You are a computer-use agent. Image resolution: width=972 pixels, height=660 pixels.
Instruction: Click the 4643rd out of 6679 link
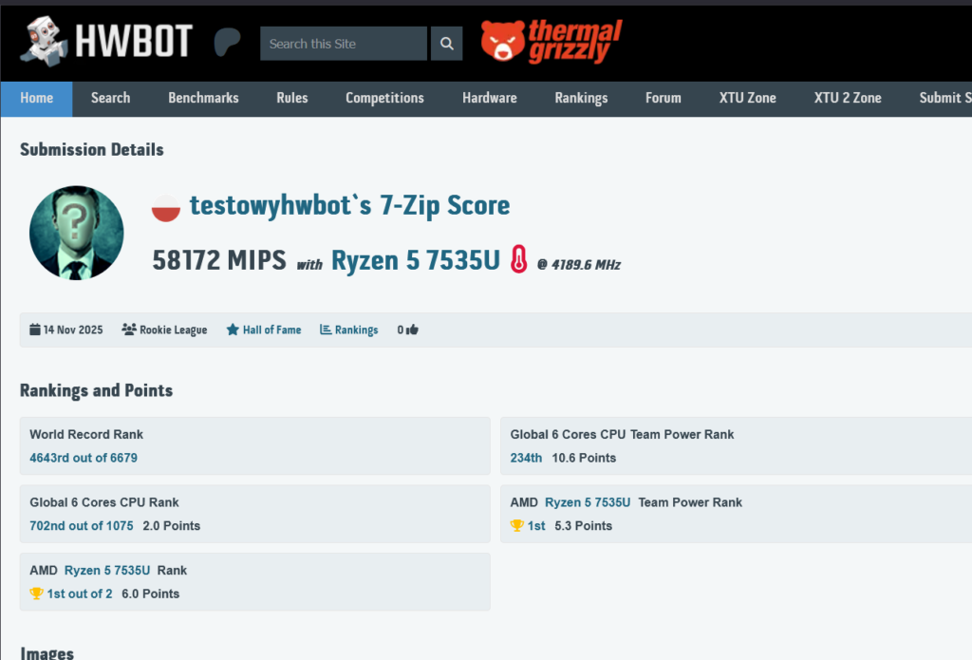click(x=84, y=458)
